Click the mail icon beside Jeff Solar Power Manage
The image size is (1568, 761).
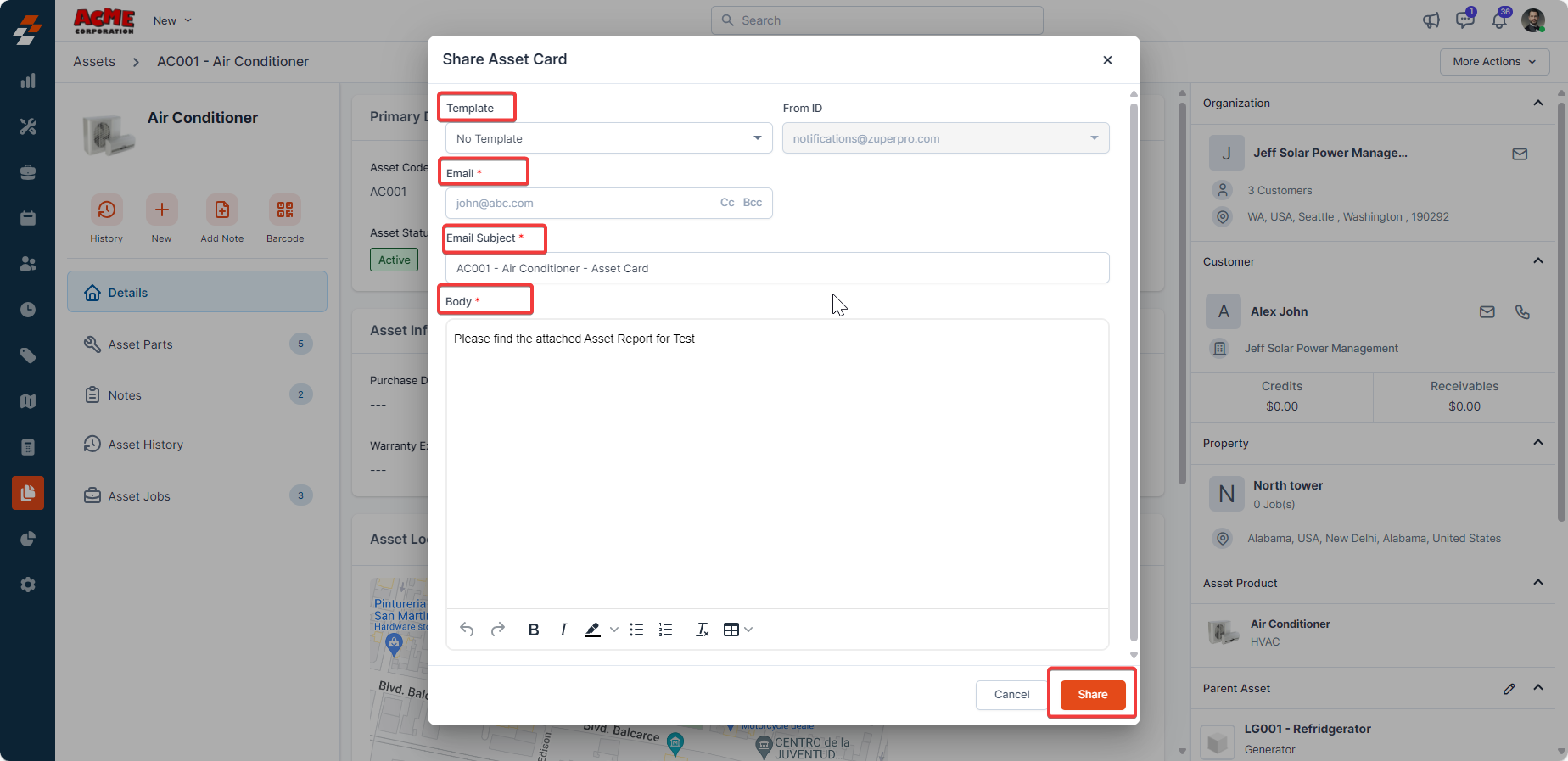tap(1520, 154)
